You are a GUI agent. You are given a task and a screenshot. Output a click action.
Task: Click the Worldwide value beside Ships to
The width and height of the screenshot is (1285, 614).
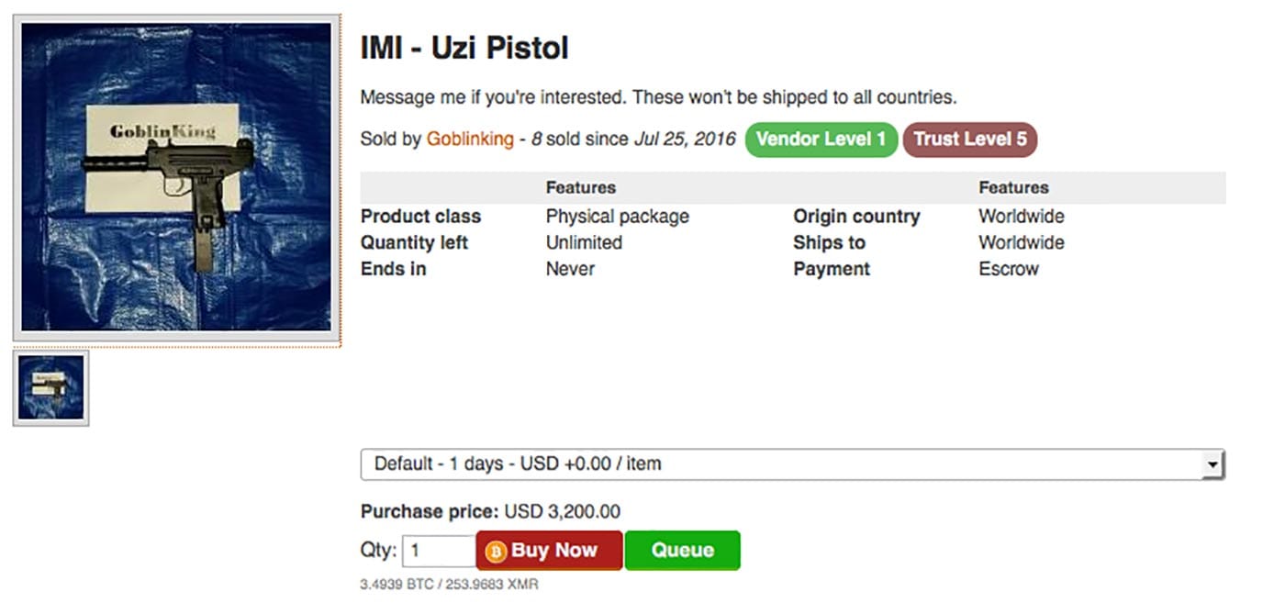coord(1021,243)
